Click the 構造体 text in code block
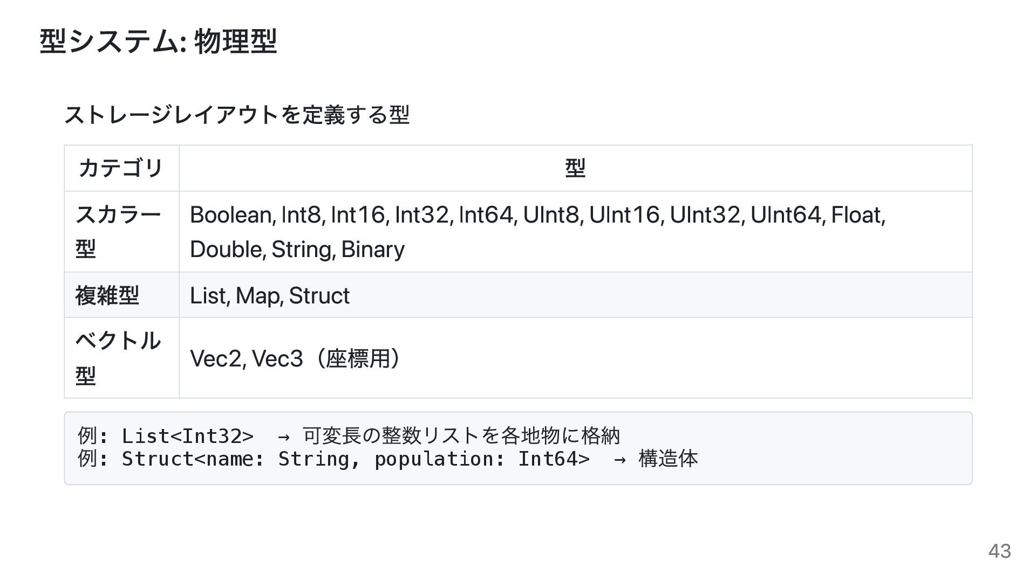 point(668,459)
